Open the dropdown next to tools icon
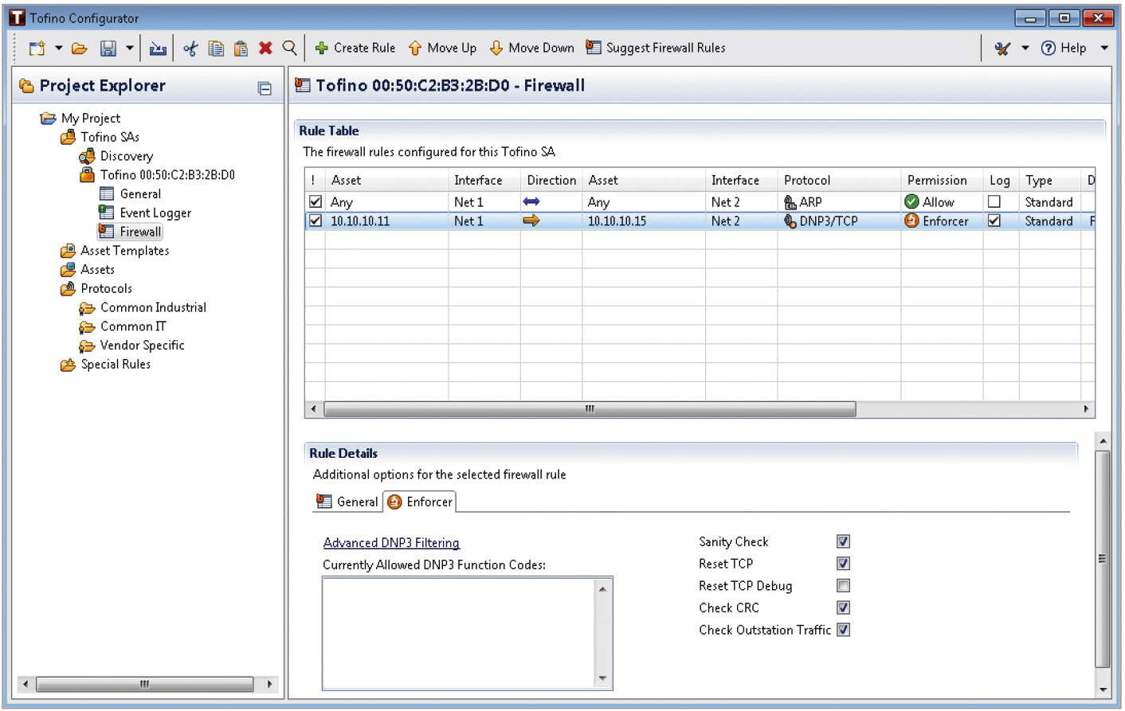The image size is (1125, 711). pos(1025,49)
